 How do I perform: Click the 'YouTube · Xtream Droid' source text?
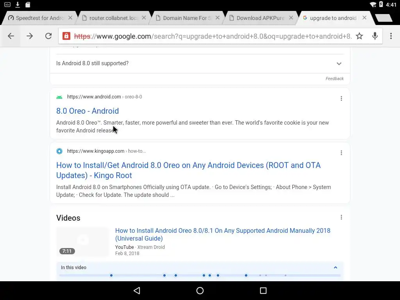(x=140, y=247)
